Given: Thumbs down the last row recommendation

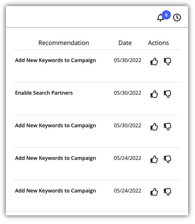Looking at the screenshot, I should 167,192.
